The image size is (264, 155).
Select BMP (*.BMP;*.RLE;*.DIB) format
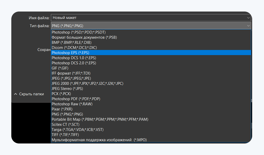tap(151, 43)
